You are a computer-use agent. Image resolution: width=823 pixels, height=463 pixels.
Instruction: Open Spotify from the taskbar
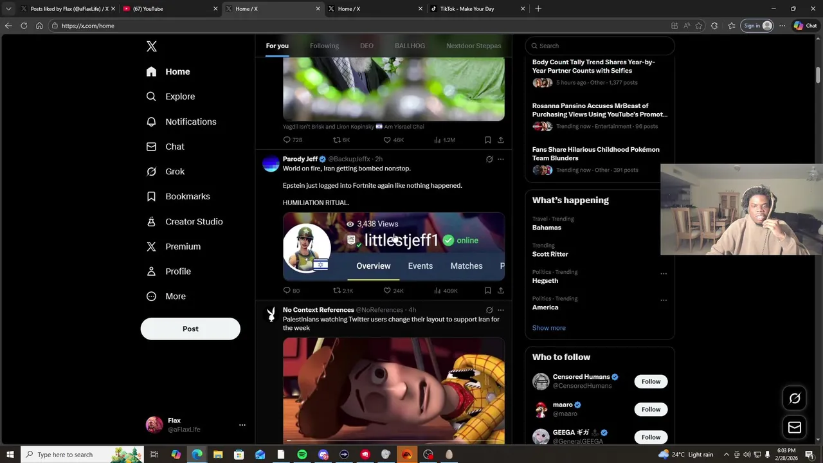coord(302,455)
